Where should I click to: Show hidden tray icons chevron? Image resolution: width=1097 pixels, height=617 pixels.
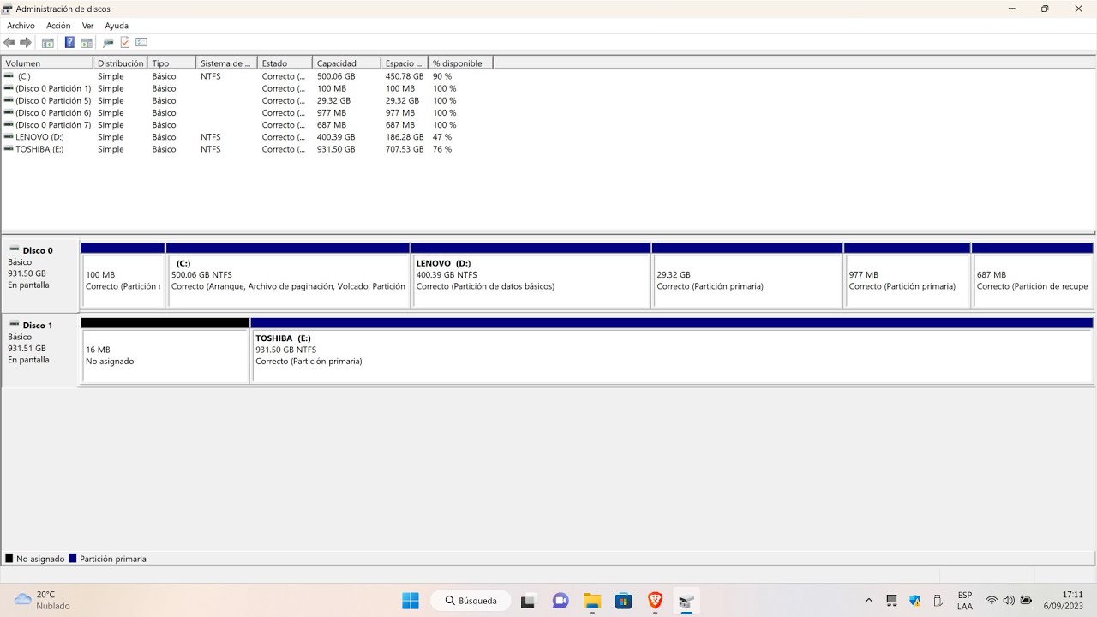pyautogui.click(x=869, y=600)
